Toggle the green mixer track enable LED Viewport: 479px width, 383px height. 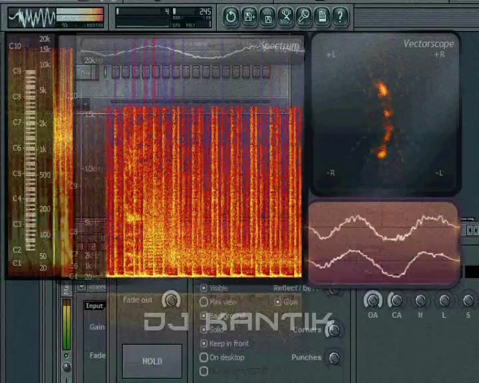tap(67, 356)
